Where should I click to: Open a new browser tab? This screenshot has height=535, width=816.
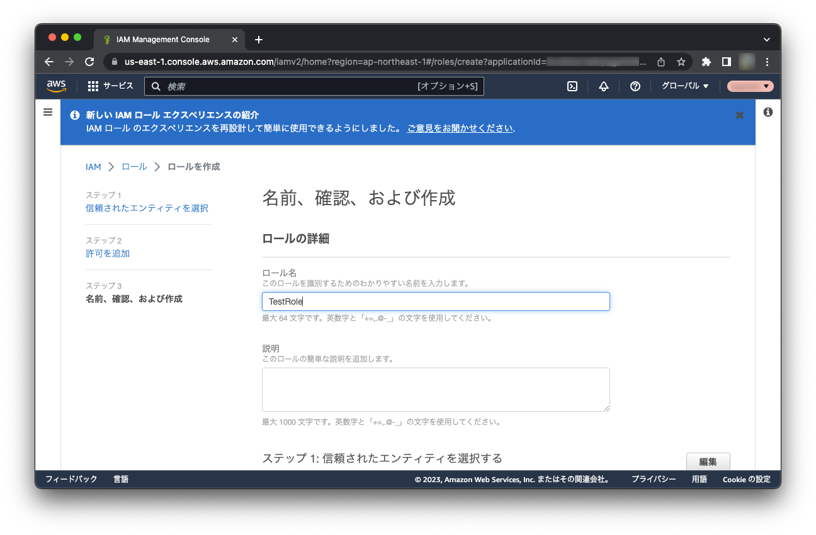(x=259, y=40)
